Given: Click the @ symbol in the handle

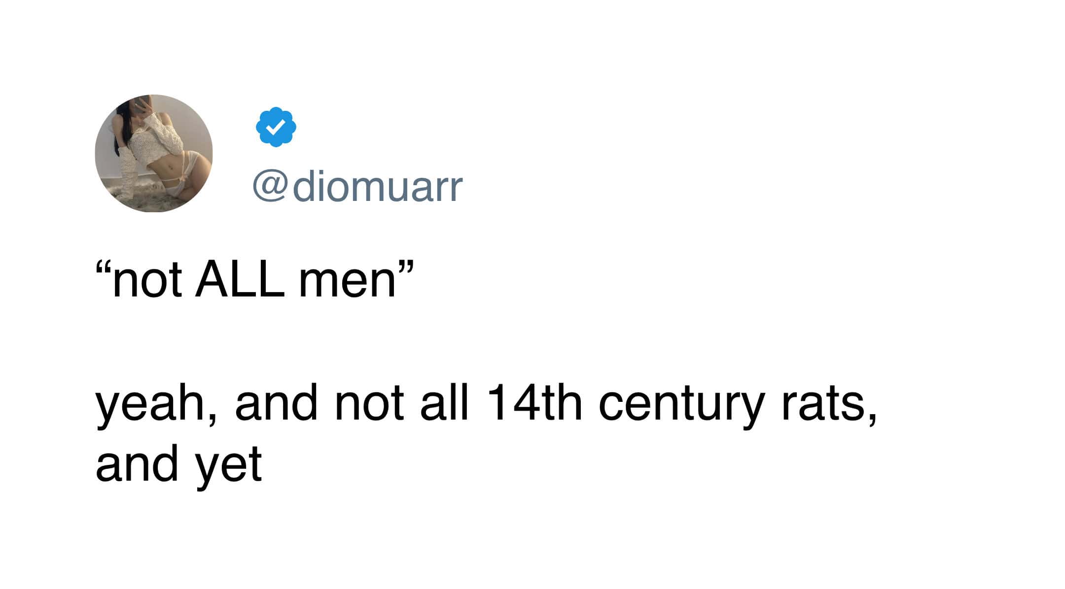Looking at the screenshot, I should tap(270, 187).
